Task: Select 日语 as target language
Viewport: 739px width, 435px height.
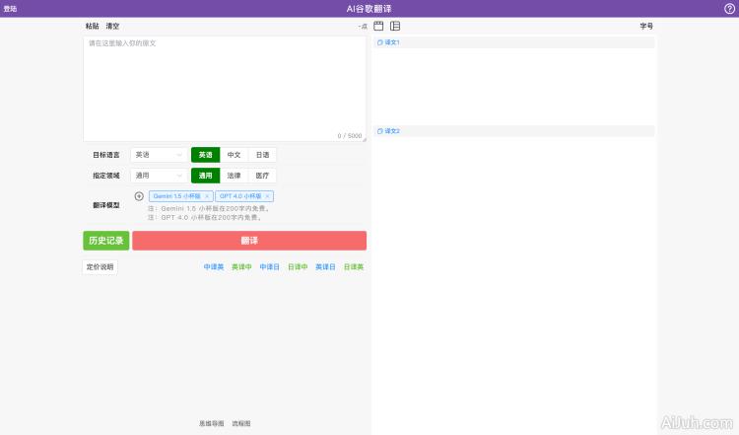Action: (262, 155)
